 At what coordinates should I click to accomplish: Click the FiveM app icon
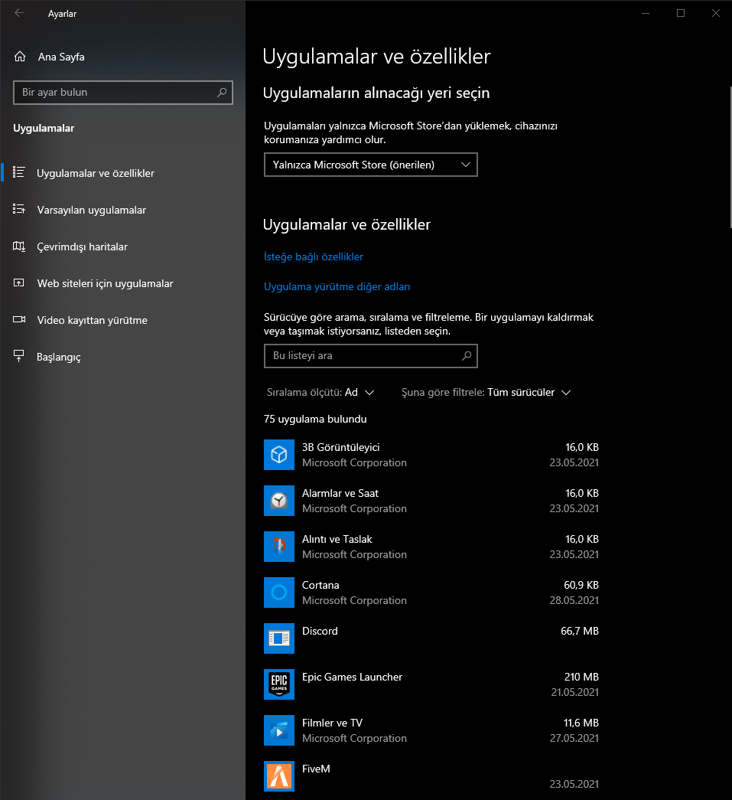279,776
